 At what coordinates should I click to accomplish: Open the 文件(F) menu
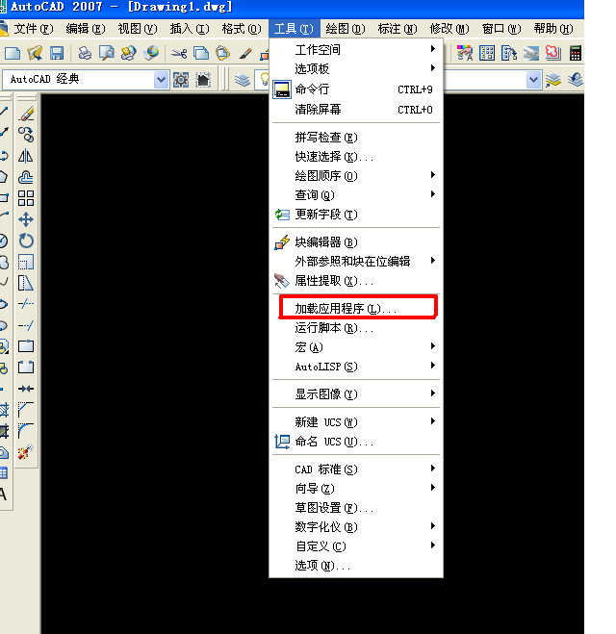point(34,29)
